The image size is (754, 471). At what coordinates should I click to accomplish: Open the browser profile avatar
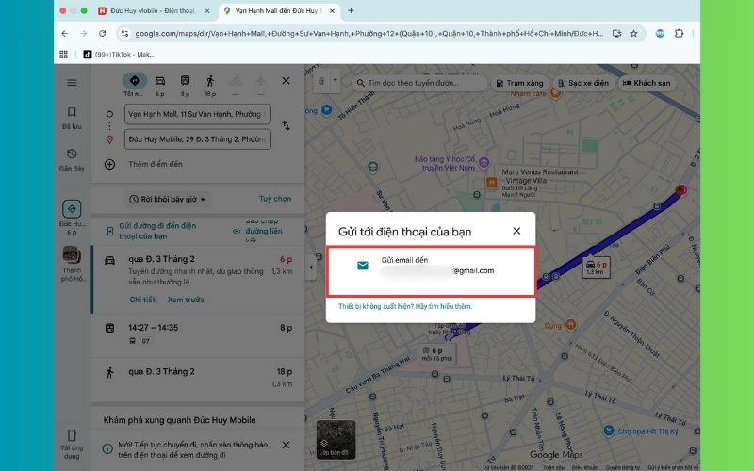pyautogui.click(x=660, y=33)
